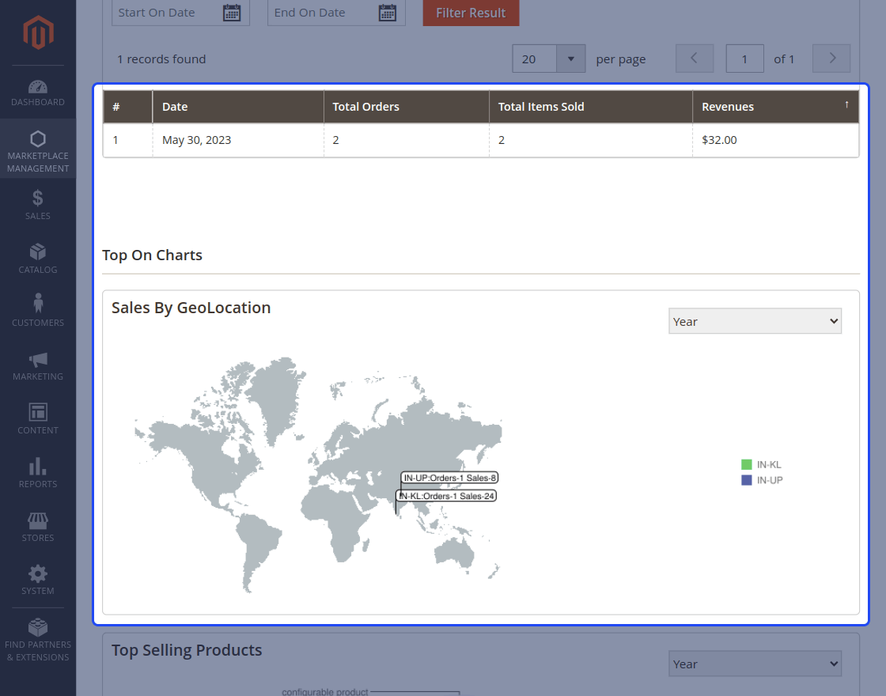Sort by Total Orders column header
The image size is (886, 696).
coord(407,107)
